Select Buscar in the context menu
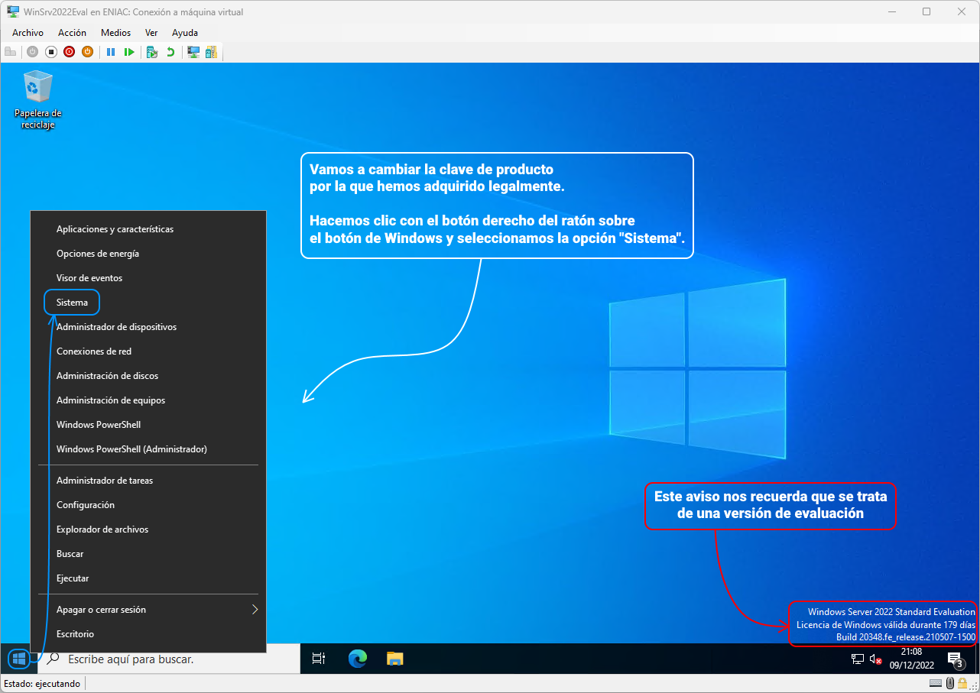Viewport: 980px width, 693px height. [148, 554]
